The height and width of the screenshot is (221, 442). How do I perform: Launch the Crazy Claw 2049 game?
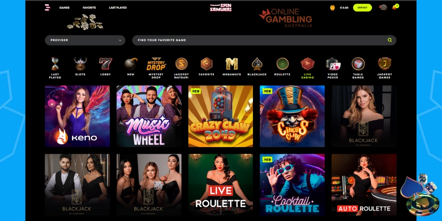221,116
